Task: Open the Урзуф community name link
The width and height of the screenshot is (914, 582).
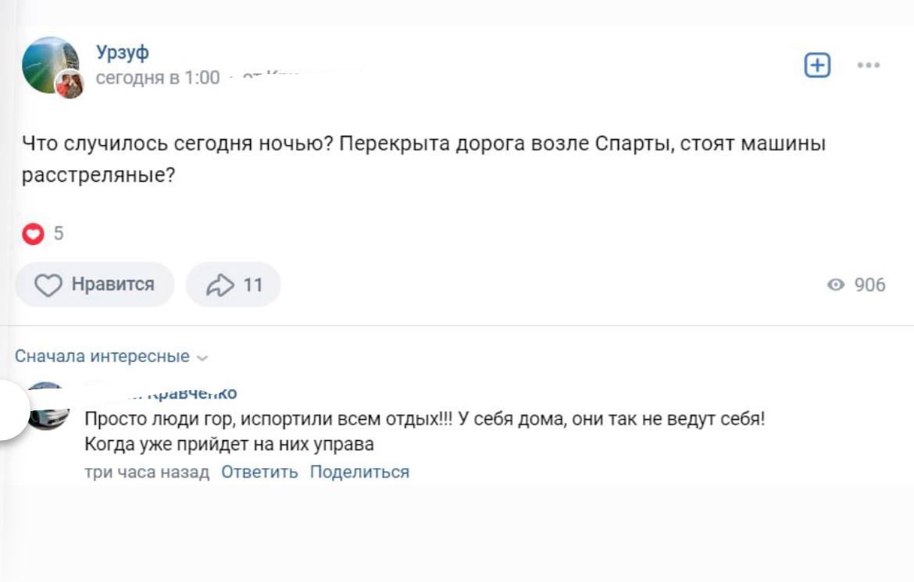Action: 122,52
